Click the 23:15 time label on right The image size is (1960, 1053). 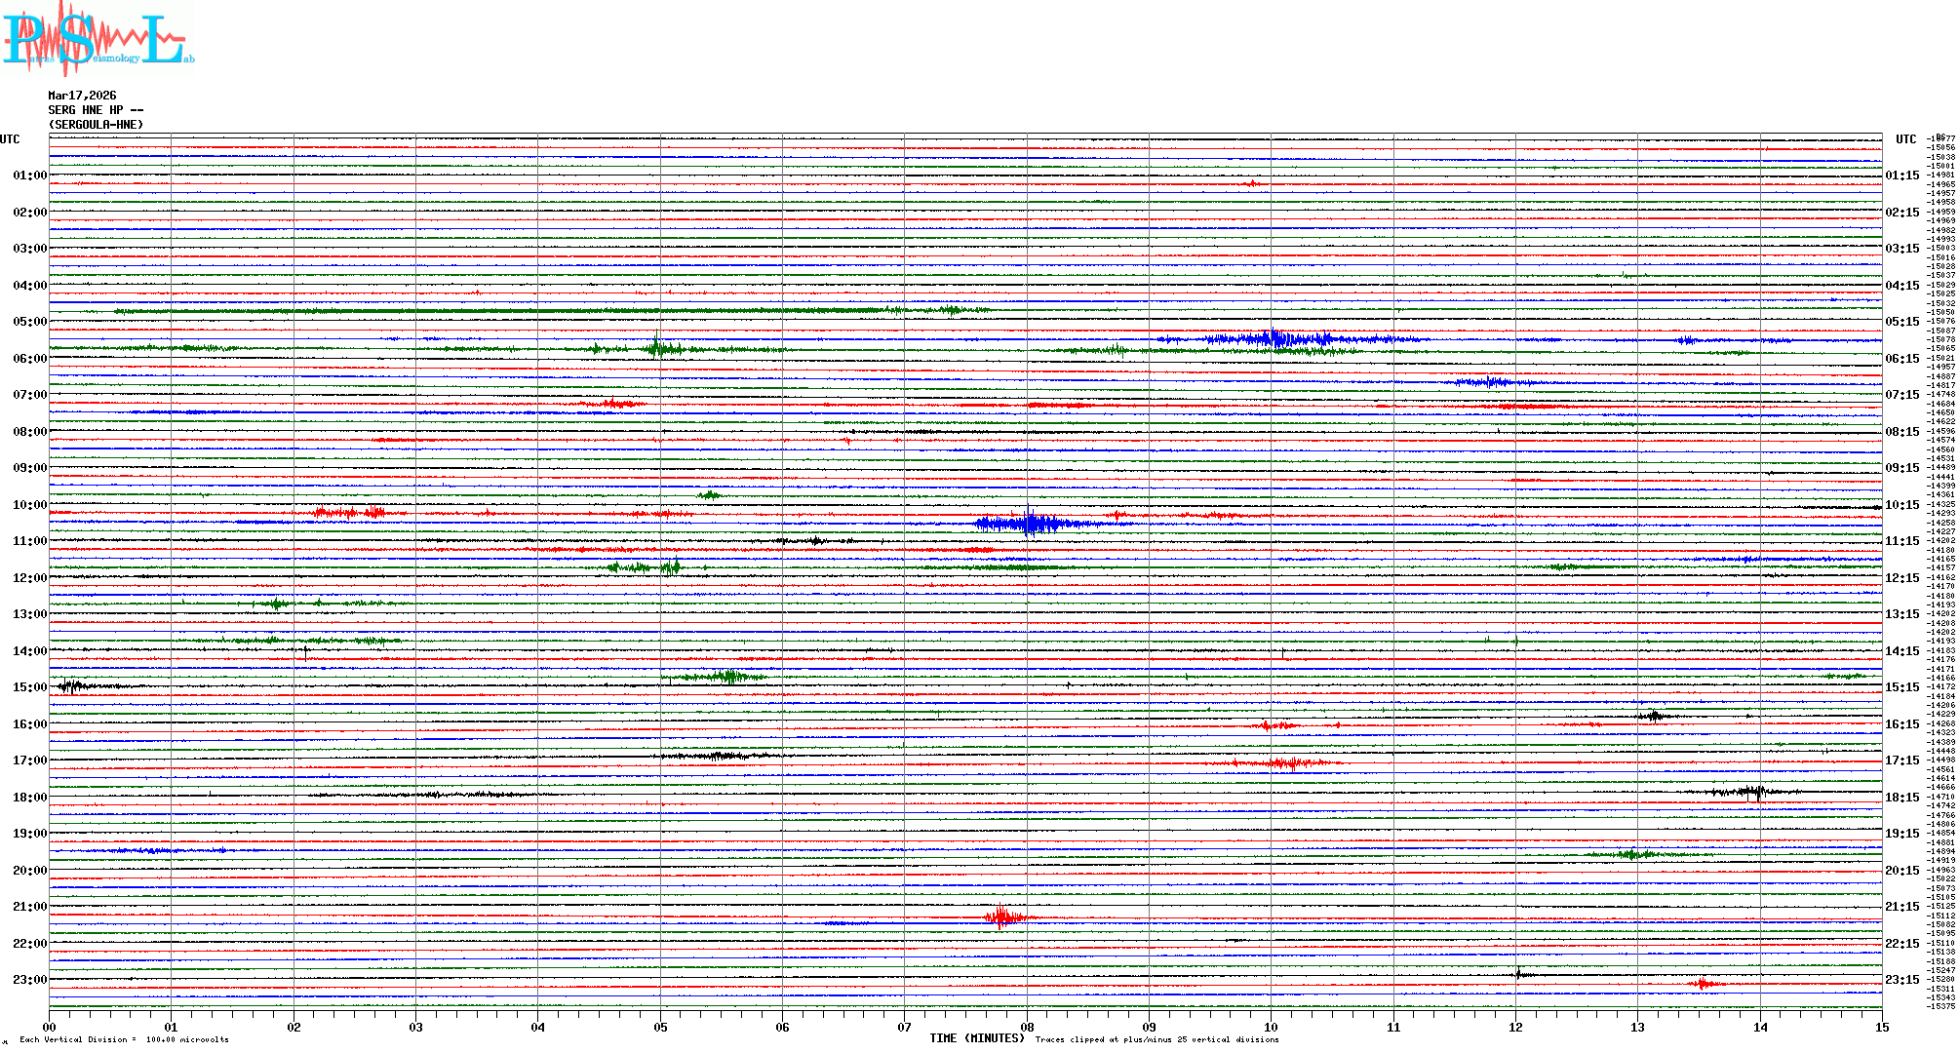[x=1901, y=980]
